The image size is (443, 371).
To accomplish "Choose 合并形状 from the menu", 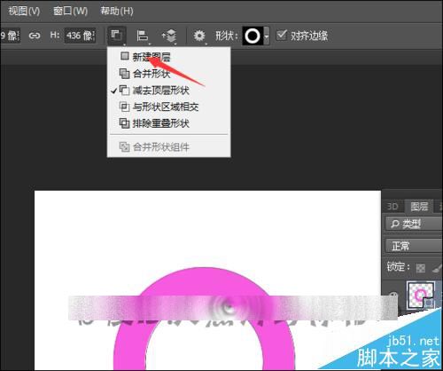I will (168, 74).
